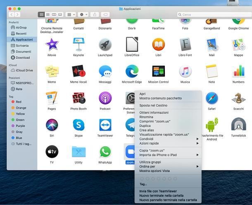Click the Cerca search field
The height and width of the screenshot is (205, 252).
tap(214, 14)
